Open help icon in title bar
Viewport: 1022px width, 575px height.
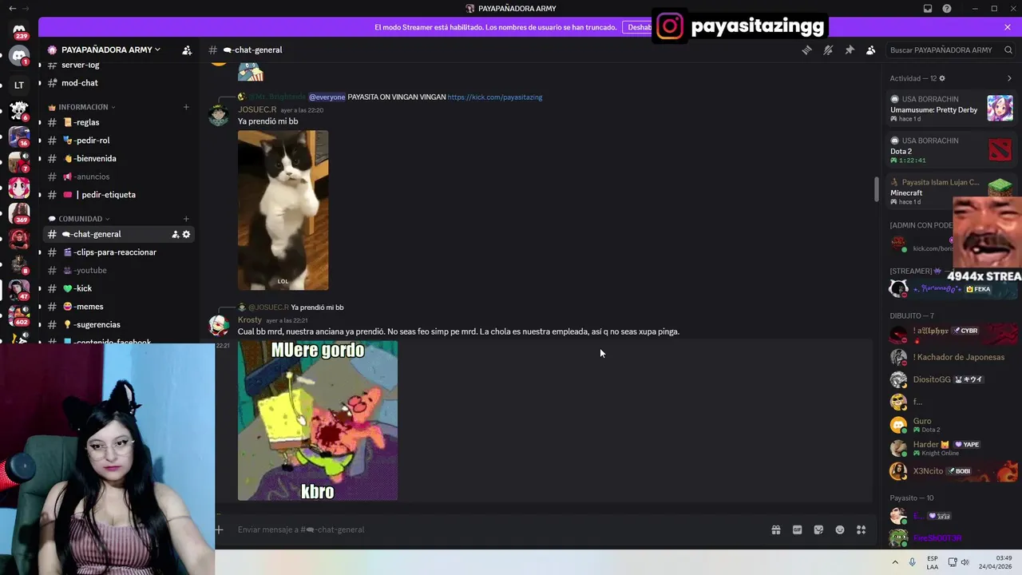[x=947, y=9]
